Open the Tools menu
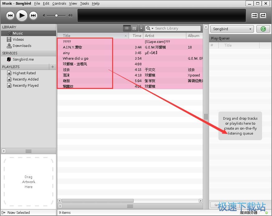272x216 pixels. coord(84,3)
